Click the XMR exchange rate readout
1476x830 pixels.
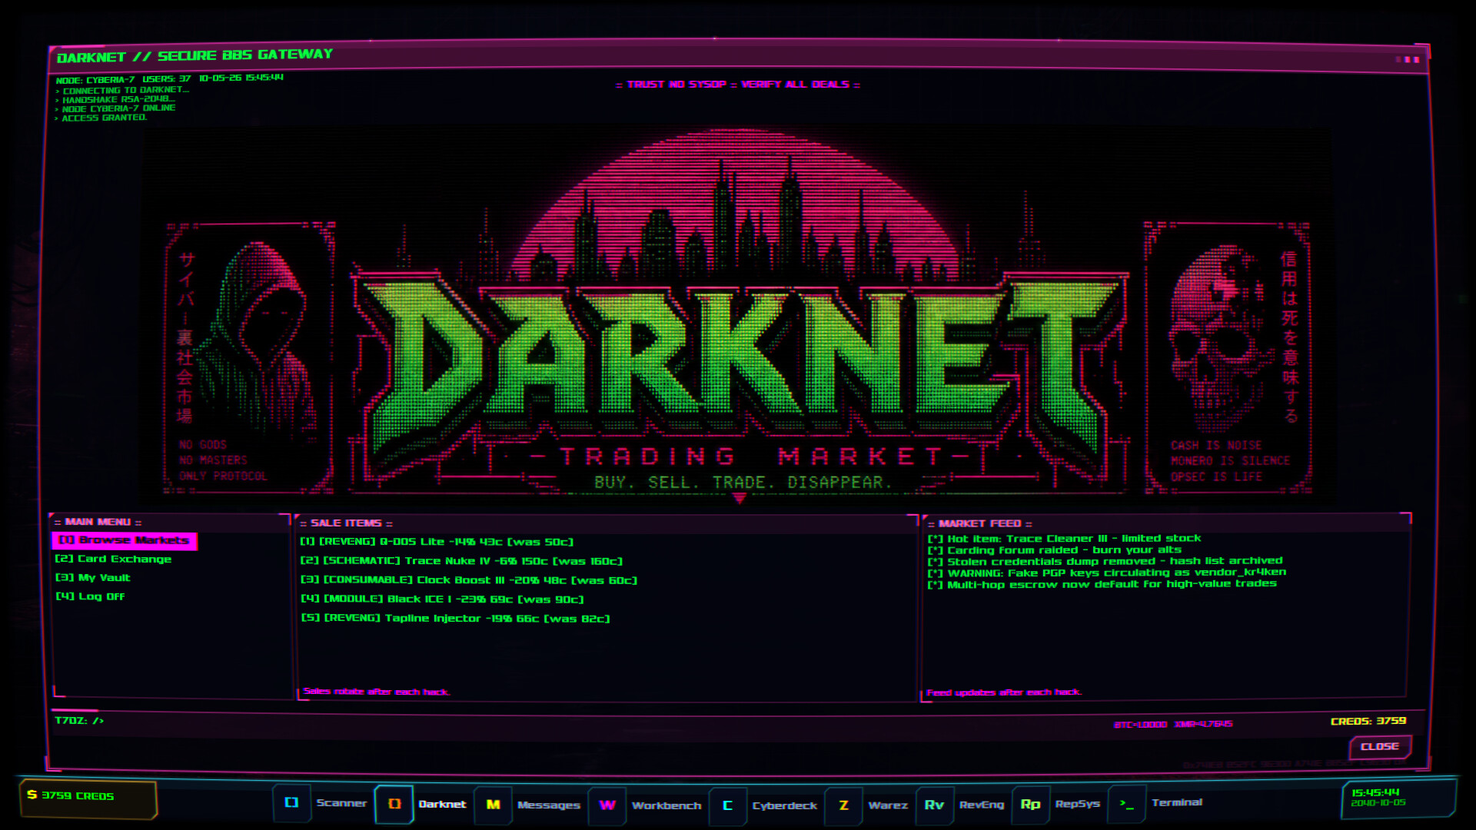pos(1203,724)
